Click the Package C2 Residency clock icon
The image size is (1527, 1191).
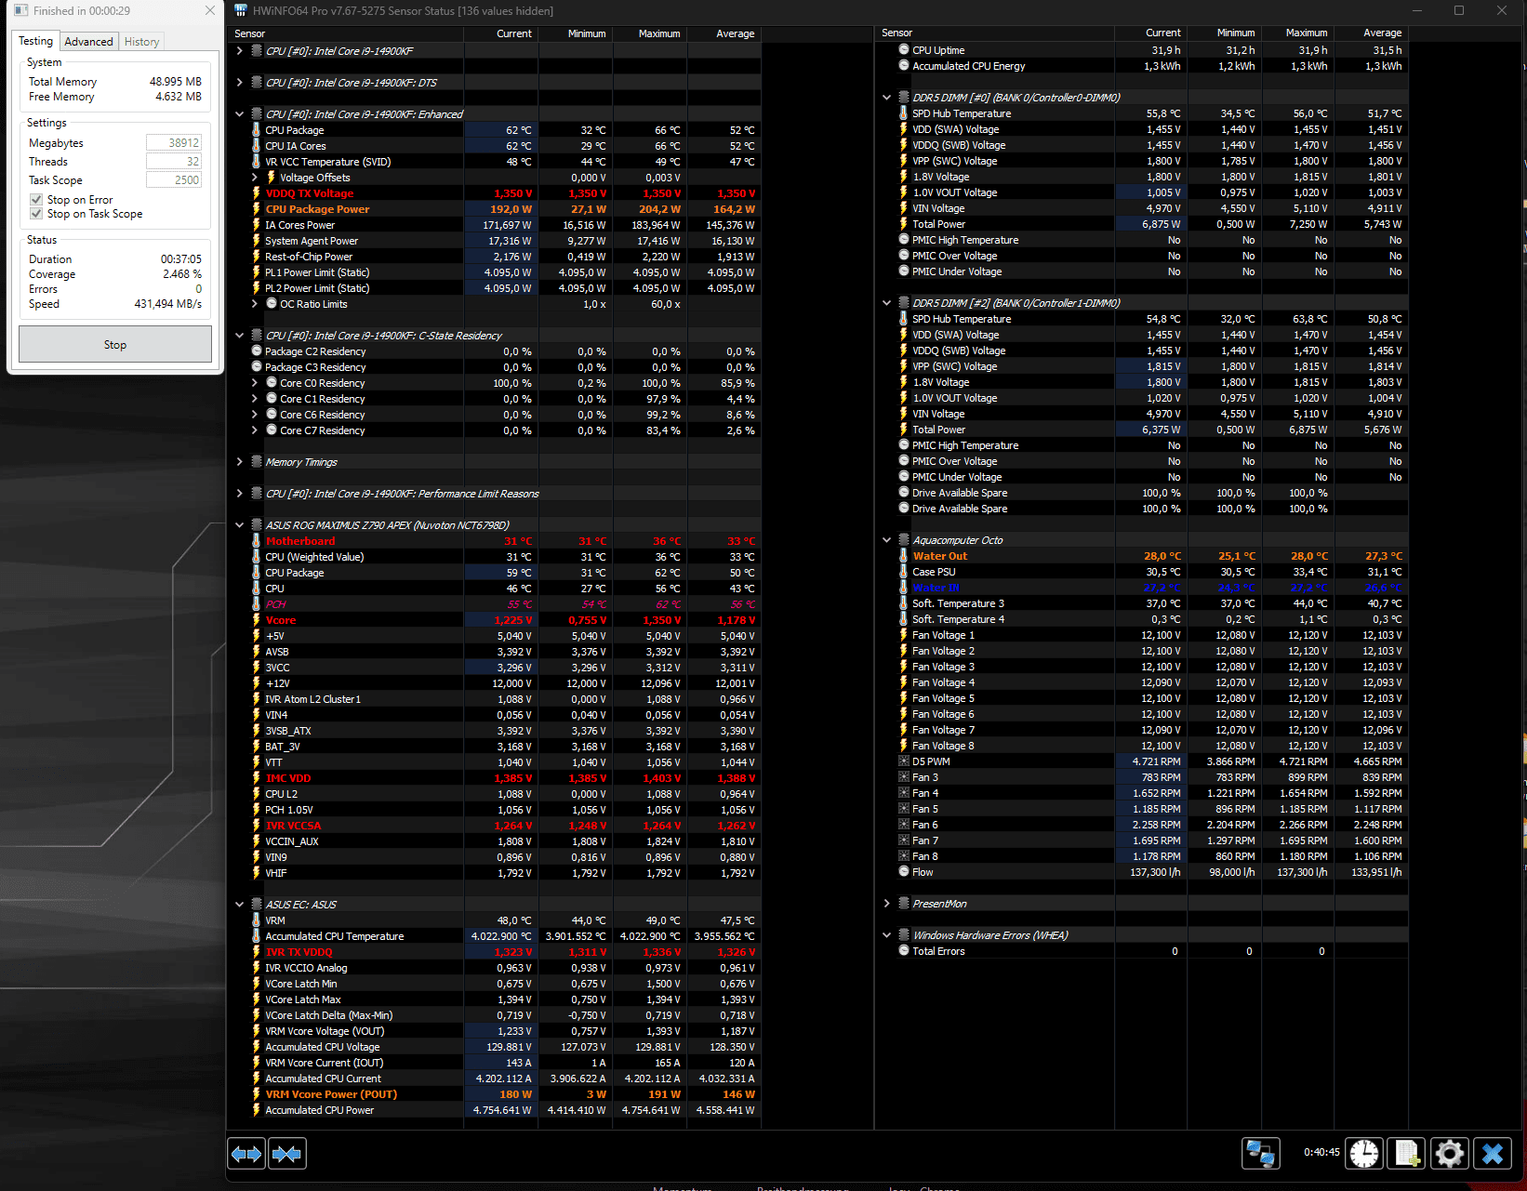tap(257, 351)
